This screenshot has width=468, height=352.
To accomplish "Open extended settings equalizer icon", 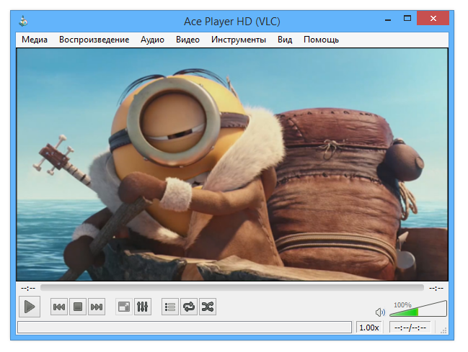I will tap(143, 307).
